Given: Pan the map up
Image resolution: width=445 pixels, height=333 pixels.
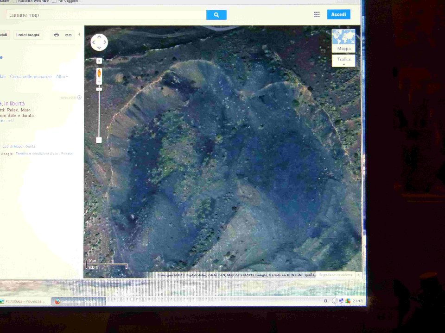Looking at the screenshot, I should click(99, 37).
